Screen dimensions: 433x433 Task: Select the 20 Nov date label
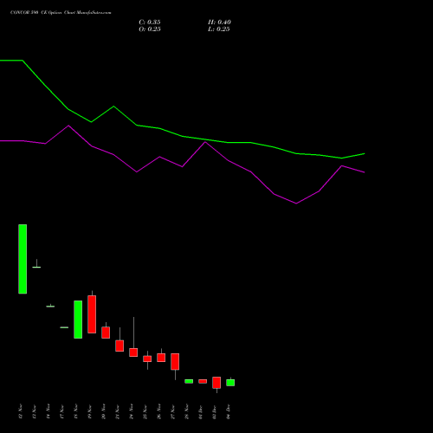click(104, 412)
